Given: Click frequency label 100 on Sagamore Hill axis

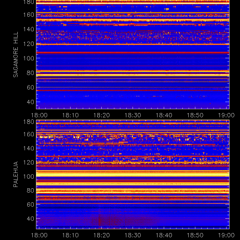Looking at the screenshot, I should [28, 58].
